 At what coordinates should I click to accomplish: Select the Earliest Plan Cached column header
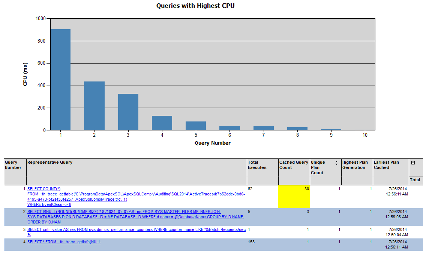pyautogui.click(x=386, y=165)
